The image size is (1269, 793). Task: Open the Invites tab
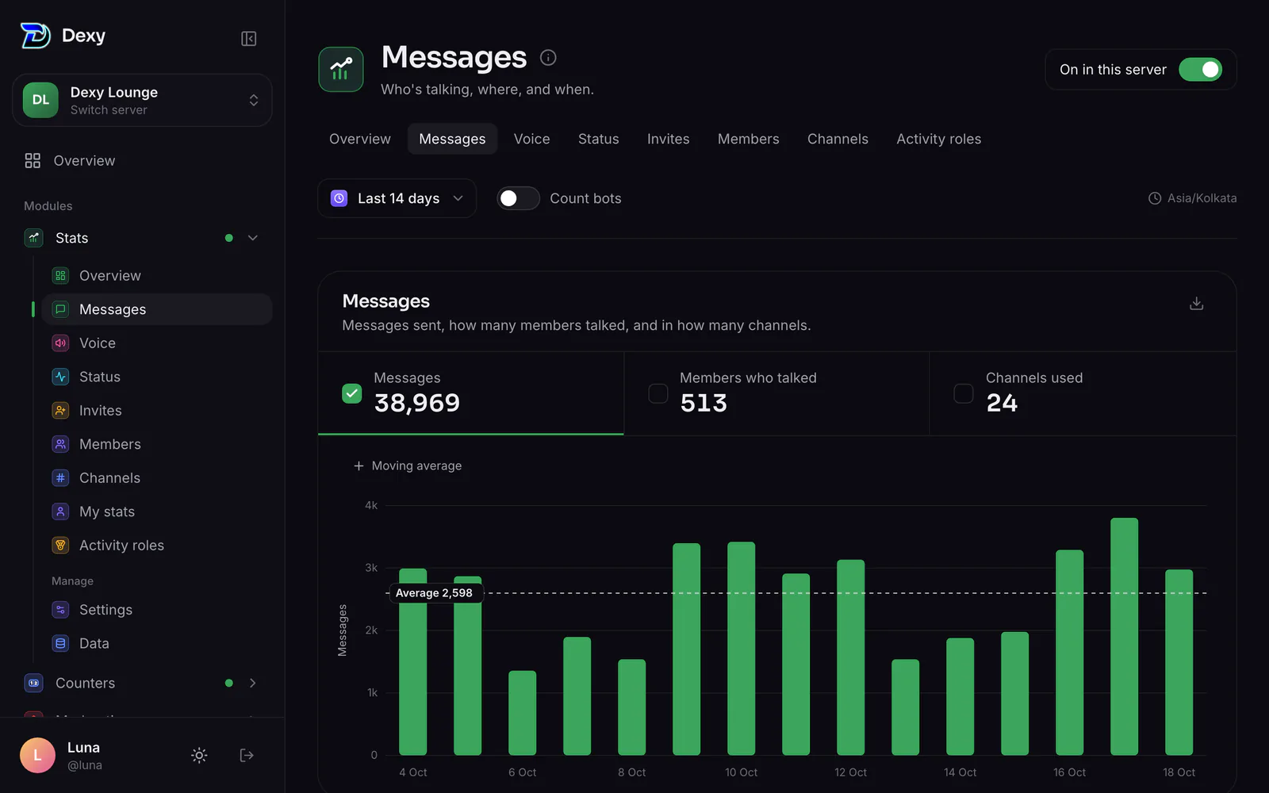[668, 139]
